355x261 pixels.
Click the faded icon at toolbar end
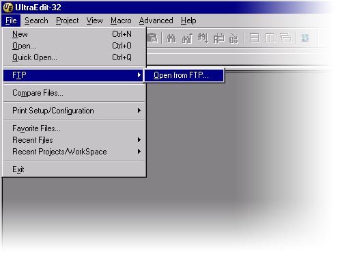tap(305, 38)
